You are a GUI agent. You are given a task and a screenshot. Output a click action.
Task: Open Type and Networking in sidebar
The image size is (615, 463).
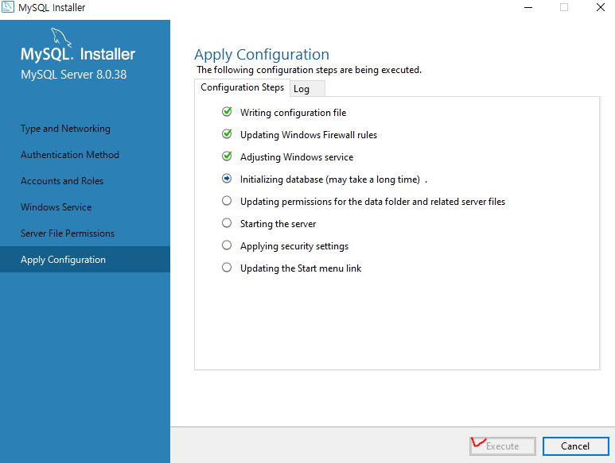point(85,129)
